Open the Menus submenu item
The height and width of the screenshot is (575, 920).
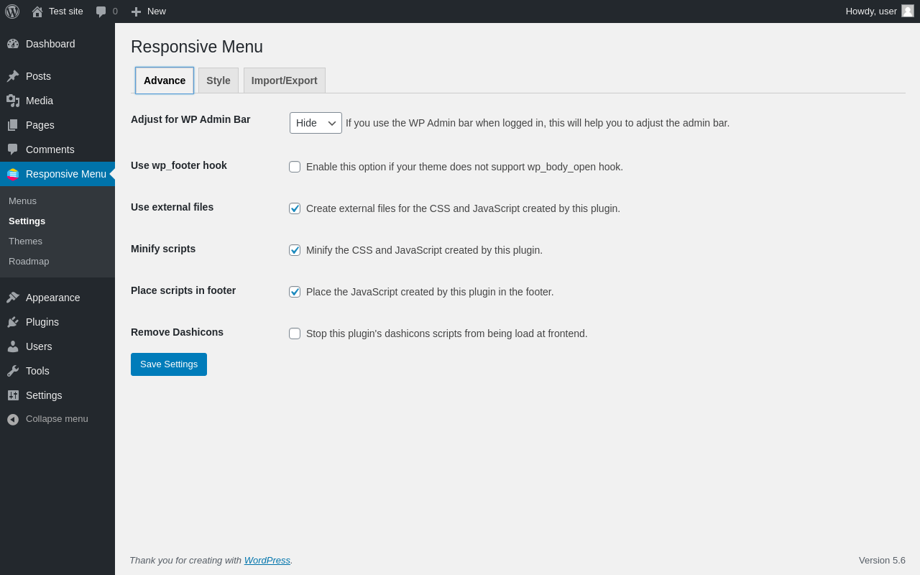pyautogui.click(x=22, y=201)
